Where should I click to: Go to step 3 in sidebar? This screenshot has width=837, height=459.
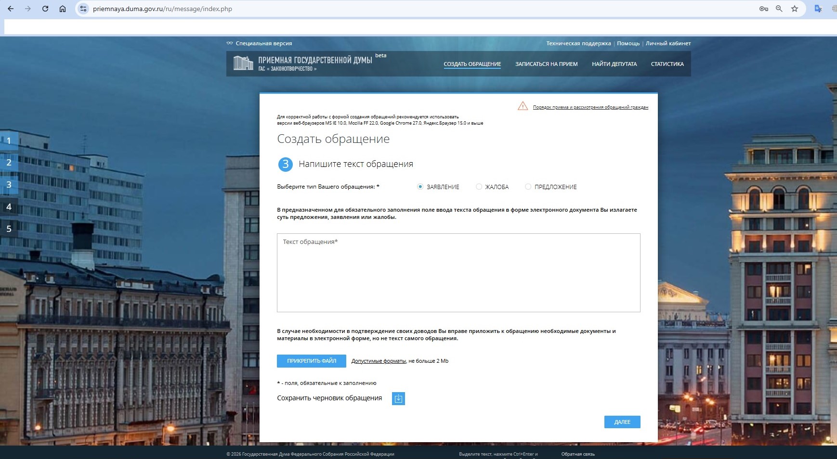(x=9, y=185)
